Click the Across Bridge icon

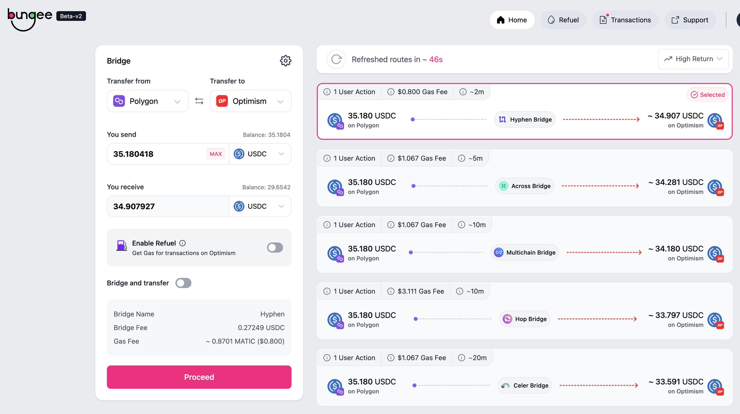tap(503, 186)
